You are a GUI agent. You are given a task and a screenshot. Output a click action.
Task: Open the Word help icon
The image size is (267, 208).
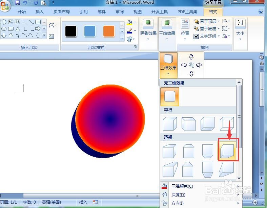click(261, 11)
